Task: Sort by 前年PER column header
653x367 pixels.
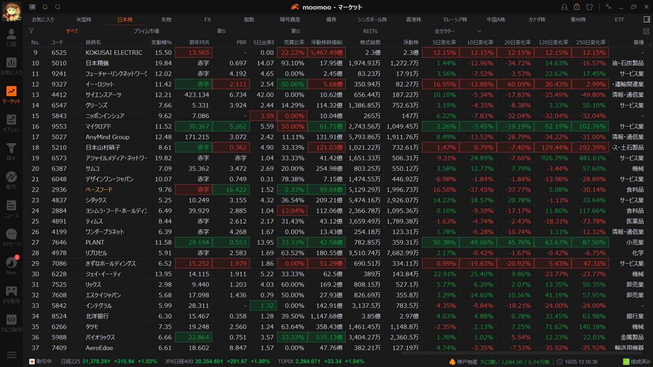Action: coord(199,42)
